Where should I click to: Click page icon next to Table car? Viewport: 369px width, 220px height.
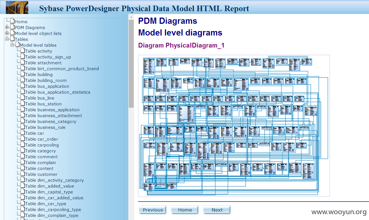click(23, 133)
